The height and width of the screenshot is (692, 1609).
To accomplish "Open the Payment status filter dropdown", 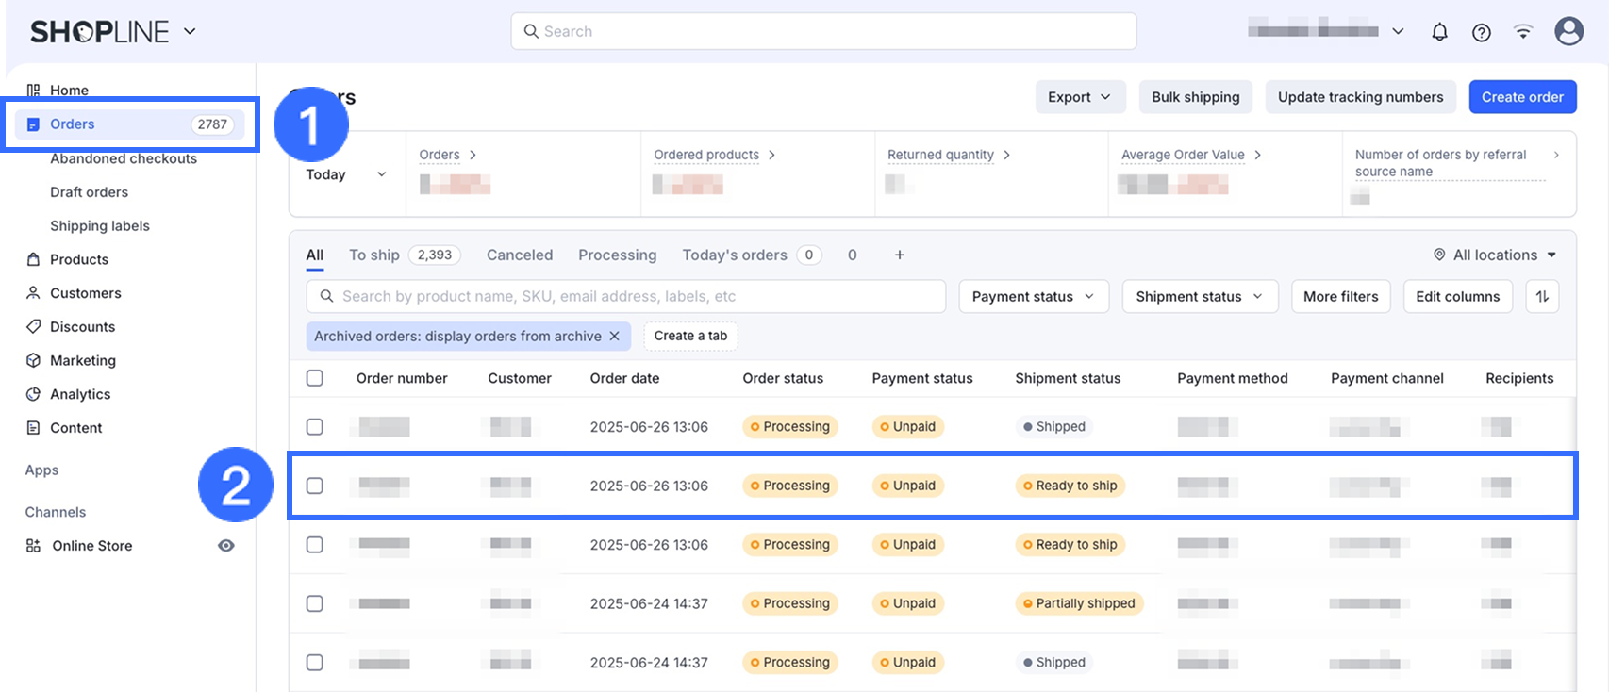I will click(1033, 296).
